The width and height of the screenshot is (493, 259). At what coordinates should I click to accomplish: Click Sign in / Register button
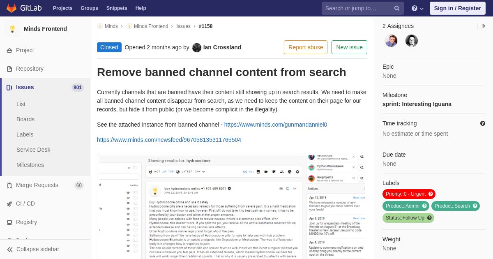tap(457, 8)
